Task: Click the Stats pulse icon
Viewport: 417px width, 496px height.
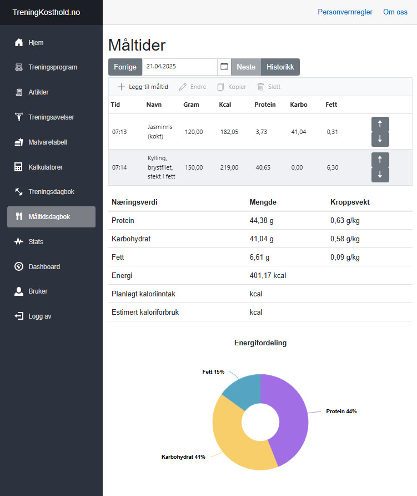Action: 19,241
